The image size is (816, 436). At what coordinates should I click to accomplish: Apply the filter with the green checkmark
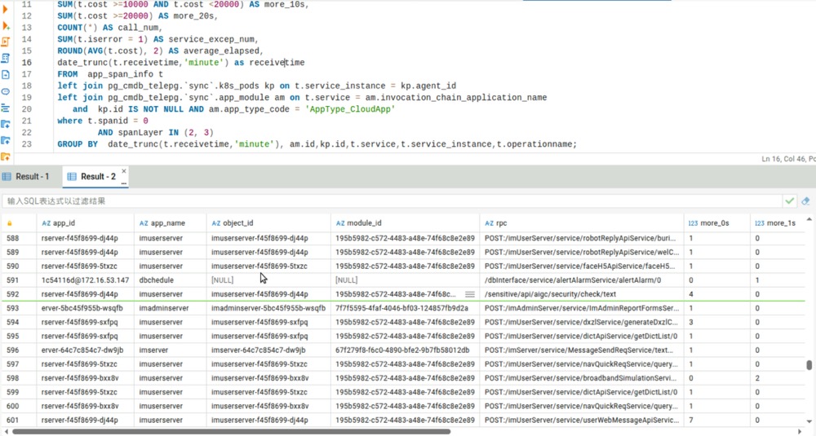[790, 200]
